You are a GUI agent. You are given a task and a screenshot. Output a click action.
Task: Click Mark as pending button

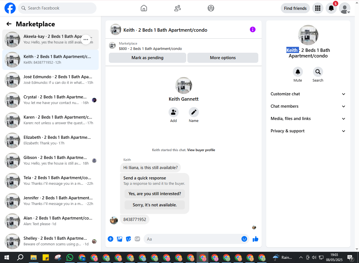148,58
